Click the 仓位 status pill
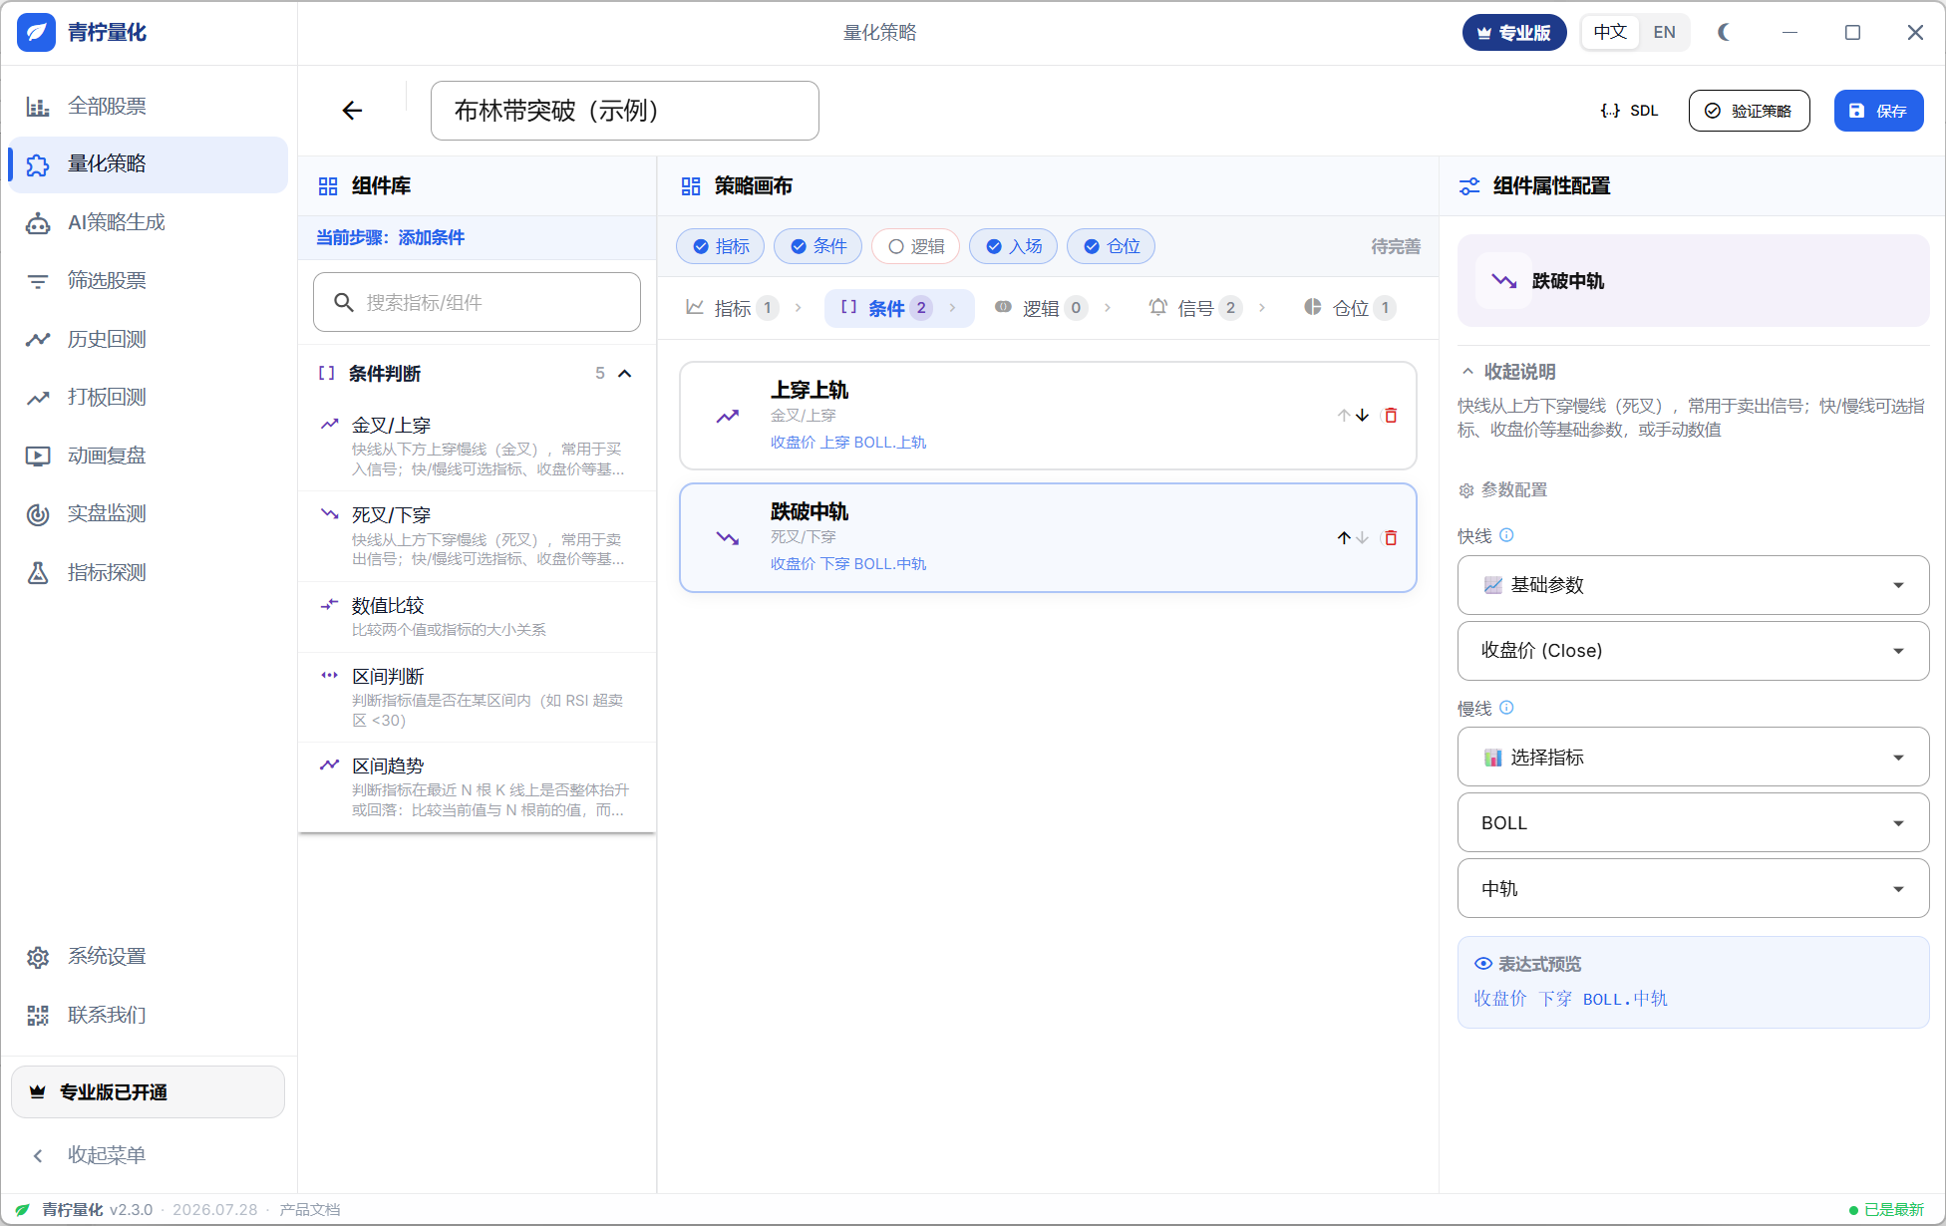This screenshot has height=1226, width=1946. (1112, 246)
